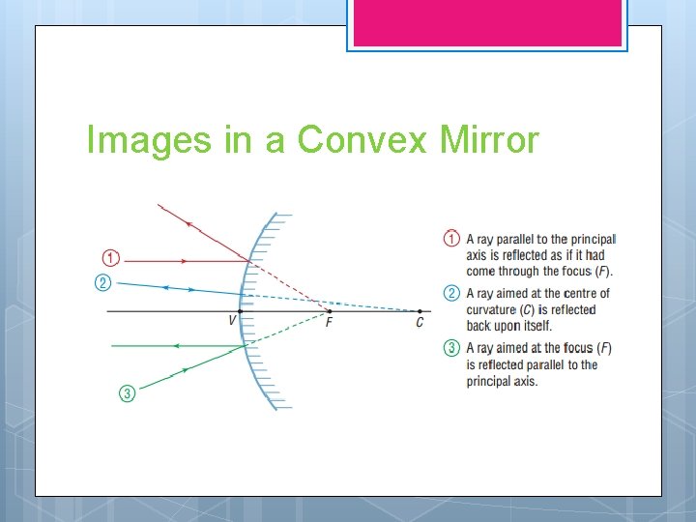Click the pink rectangle at the slide top
The height and width of the screenshot is (522, 696).
click(x=487, y=23)
